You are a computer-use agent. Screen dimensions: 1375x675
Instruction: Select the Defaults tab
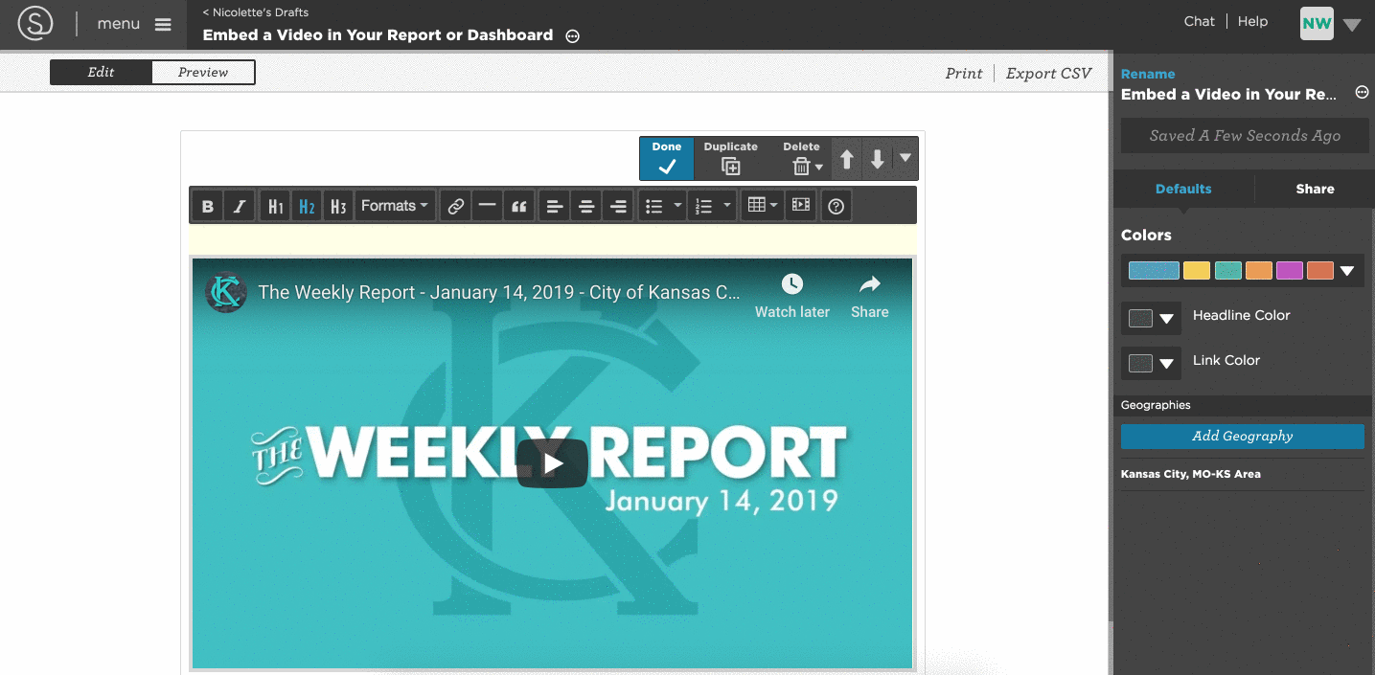point(1183,189)
